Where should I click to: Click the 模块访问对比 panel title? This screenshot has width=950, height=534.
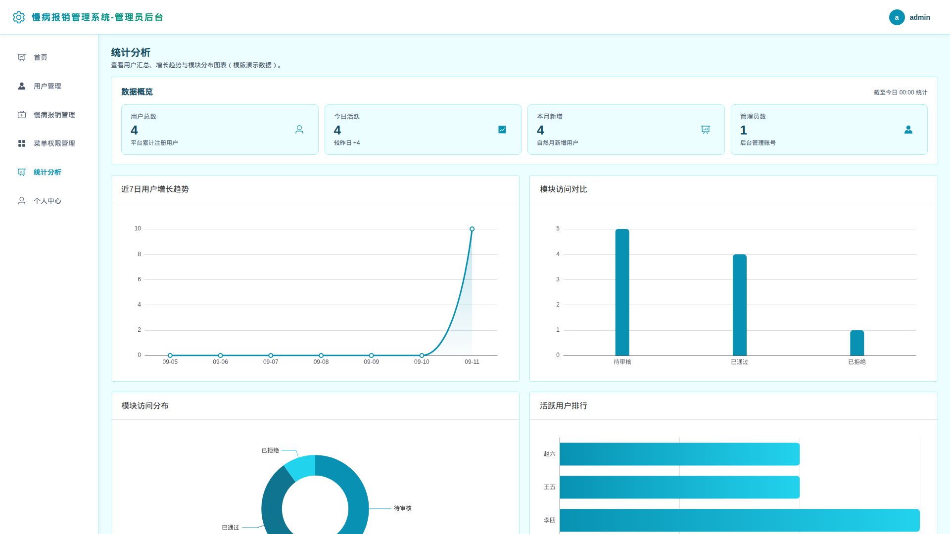(x=564, y=189)
